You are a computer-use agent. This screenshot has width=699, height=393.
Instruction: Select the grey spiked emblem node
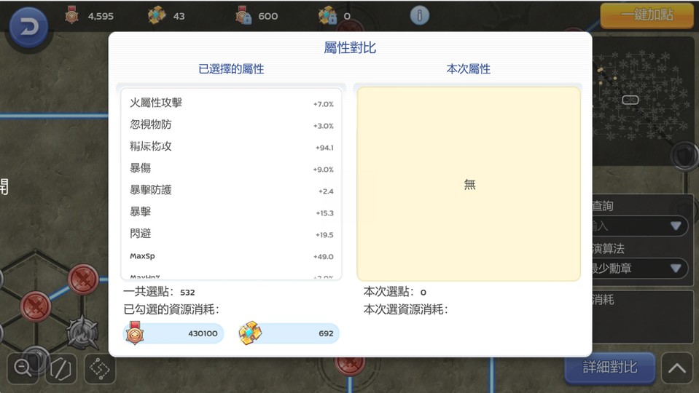coord(82,333)
